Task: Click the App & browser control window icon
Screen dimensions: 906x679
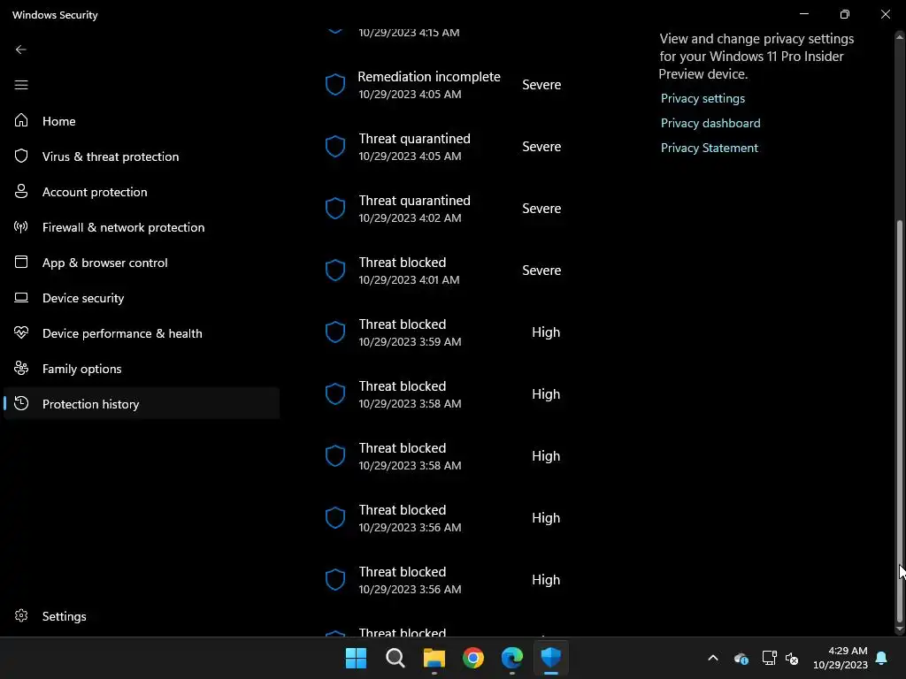Action: click(x=21, y=262)
